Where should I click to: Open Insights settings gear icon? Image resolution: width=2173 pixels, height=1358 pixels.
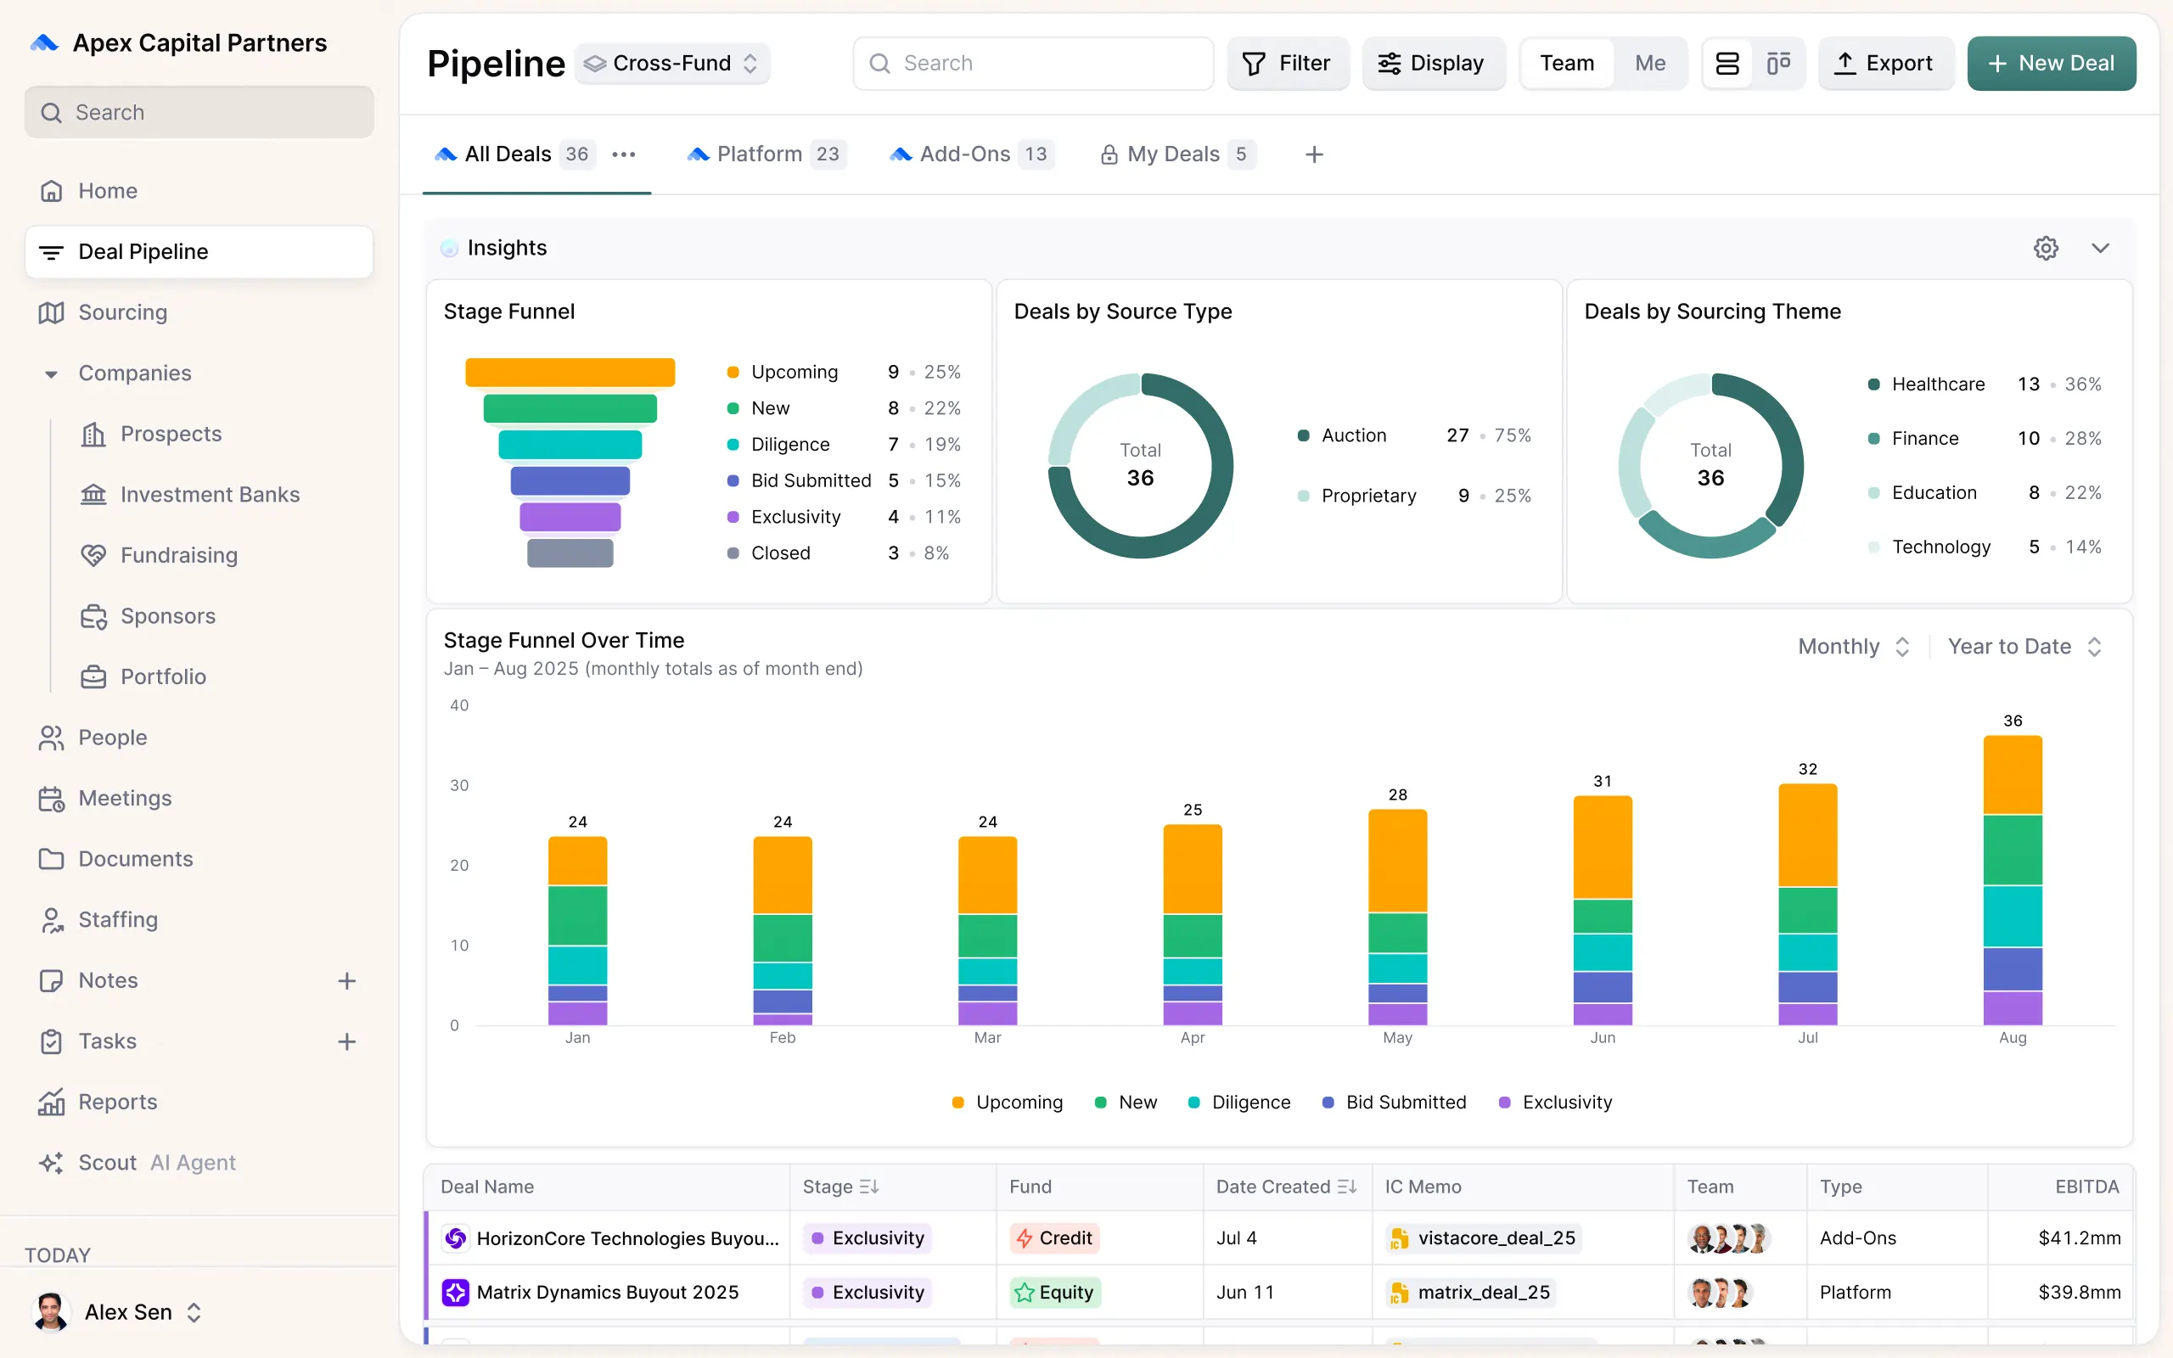[x=2046, y=248]
